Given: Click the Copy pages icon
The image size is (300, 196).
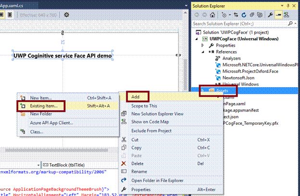Looking at the screenshot, I should click(124, 148).
